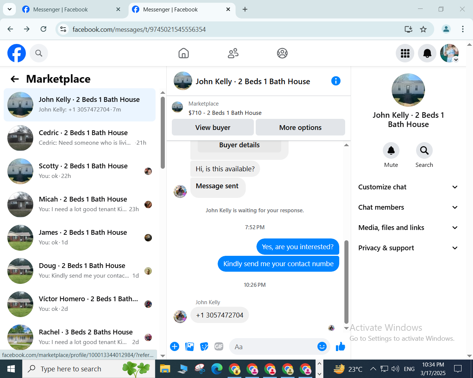The height and width of the screenshot is (378, 473).
Task: Open File Explorer from taskbar
Action: pos(165,369)
